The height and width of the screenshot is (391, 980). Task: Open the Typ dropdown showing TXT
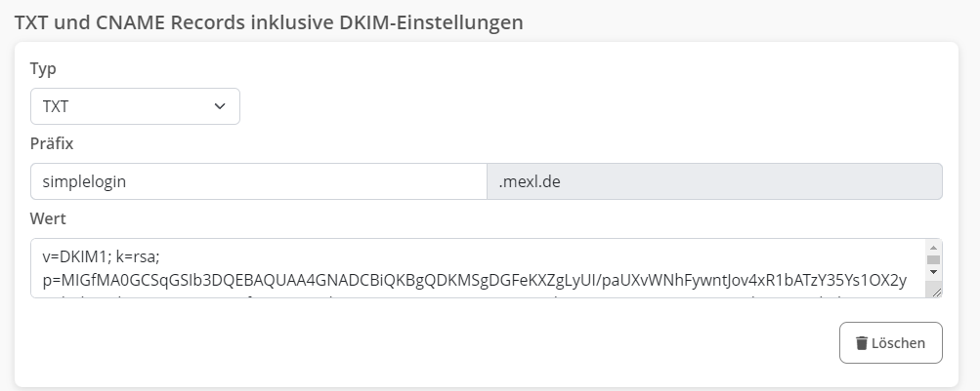(x=135, y=106)
